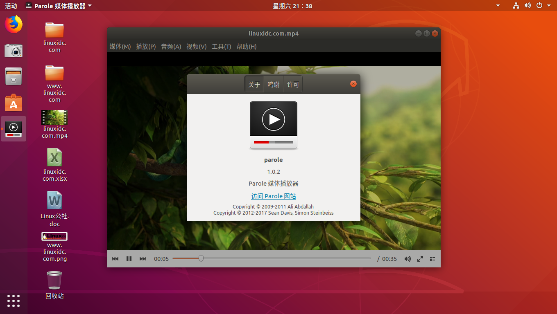Toggle fullscreen mode in Parole
This screenshot has width=557, height=314.
[420, 259]
